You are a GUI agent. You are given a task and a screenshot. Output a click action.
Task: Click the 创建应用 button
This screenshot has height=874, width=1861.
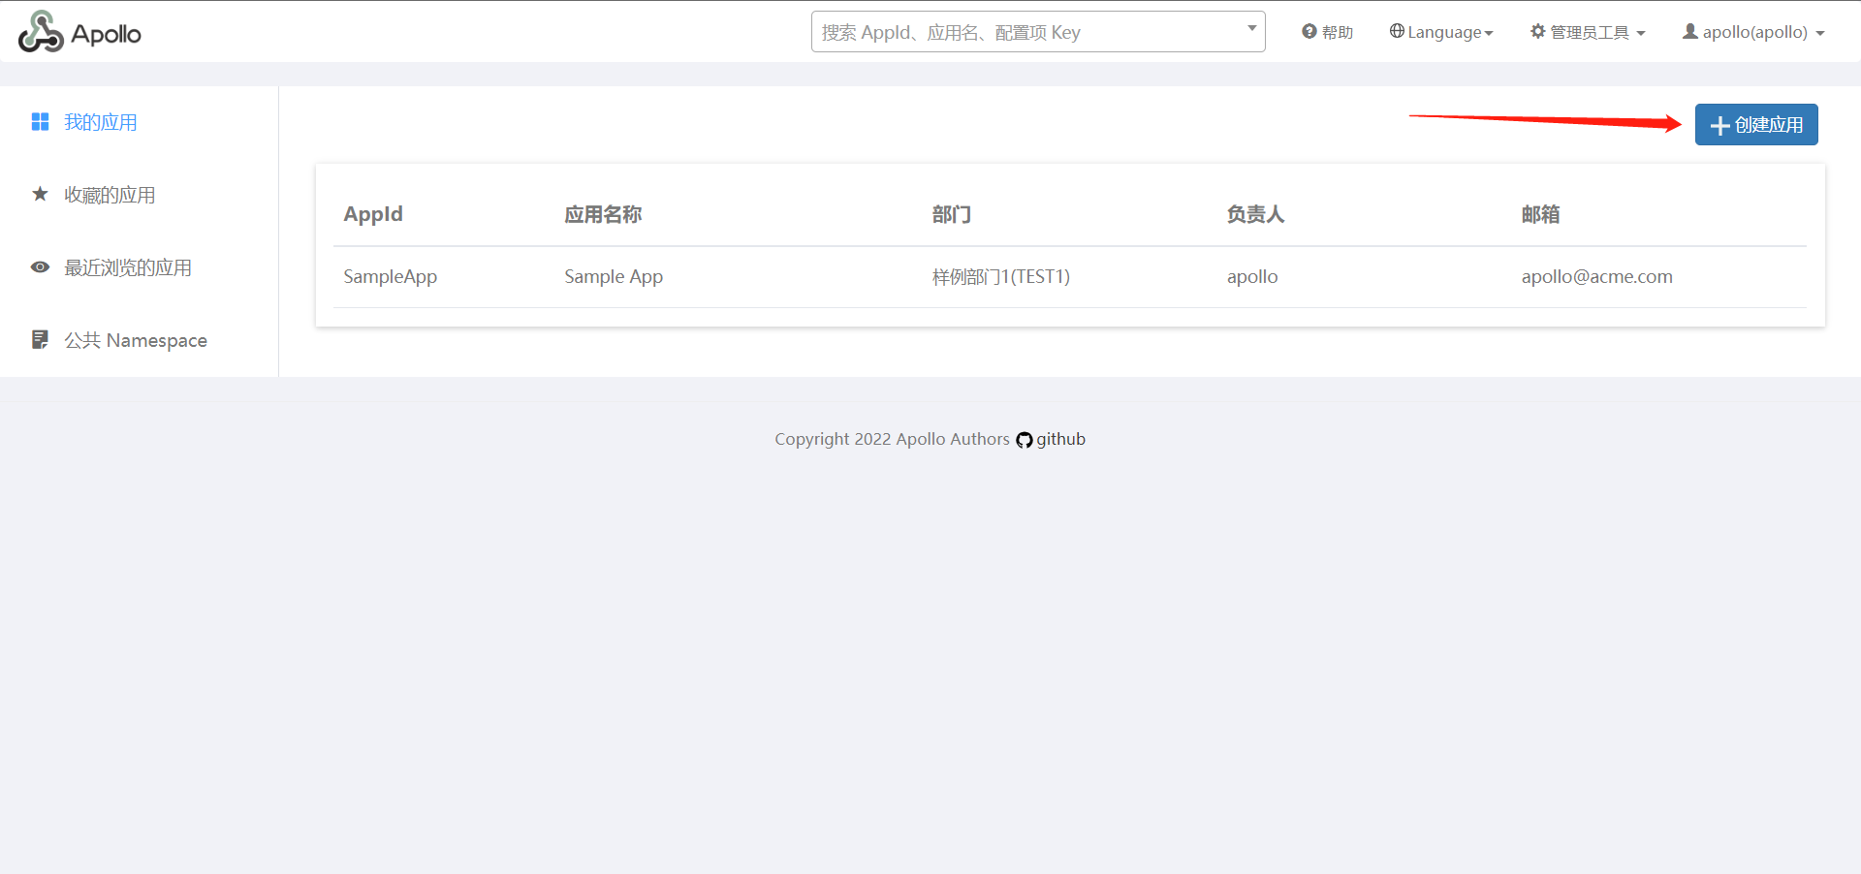1755,124
